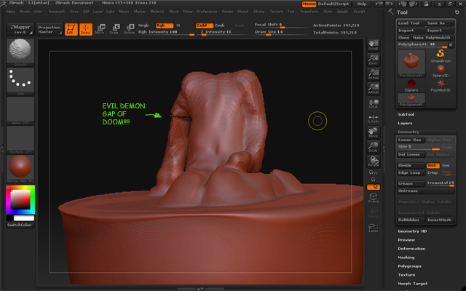Select the Sphere3D tool icon

[x=441, y=71]
